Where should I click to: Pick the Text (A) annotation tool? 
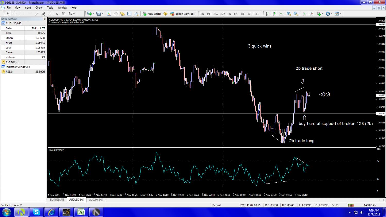pos(57,14)
